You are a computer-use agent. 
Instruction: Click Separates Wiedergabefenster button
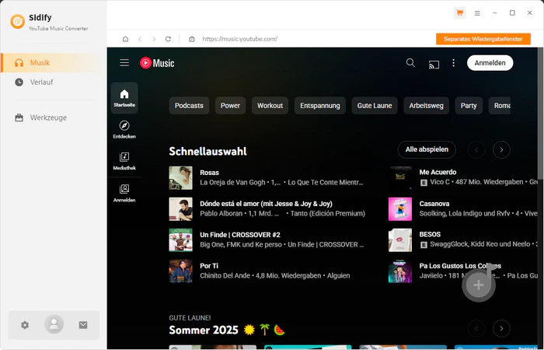483,39
